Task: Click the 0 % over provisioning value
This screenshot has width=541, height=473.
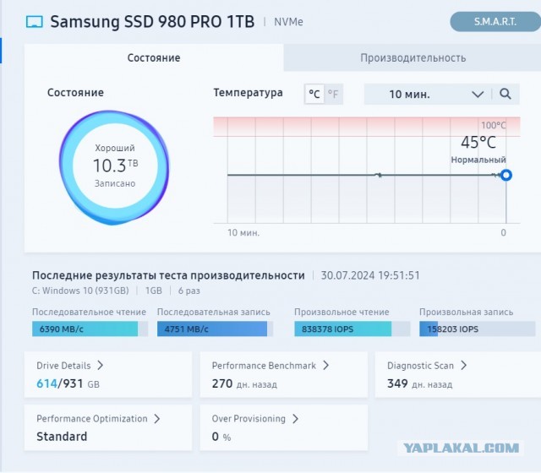Action: pos(221,437)
